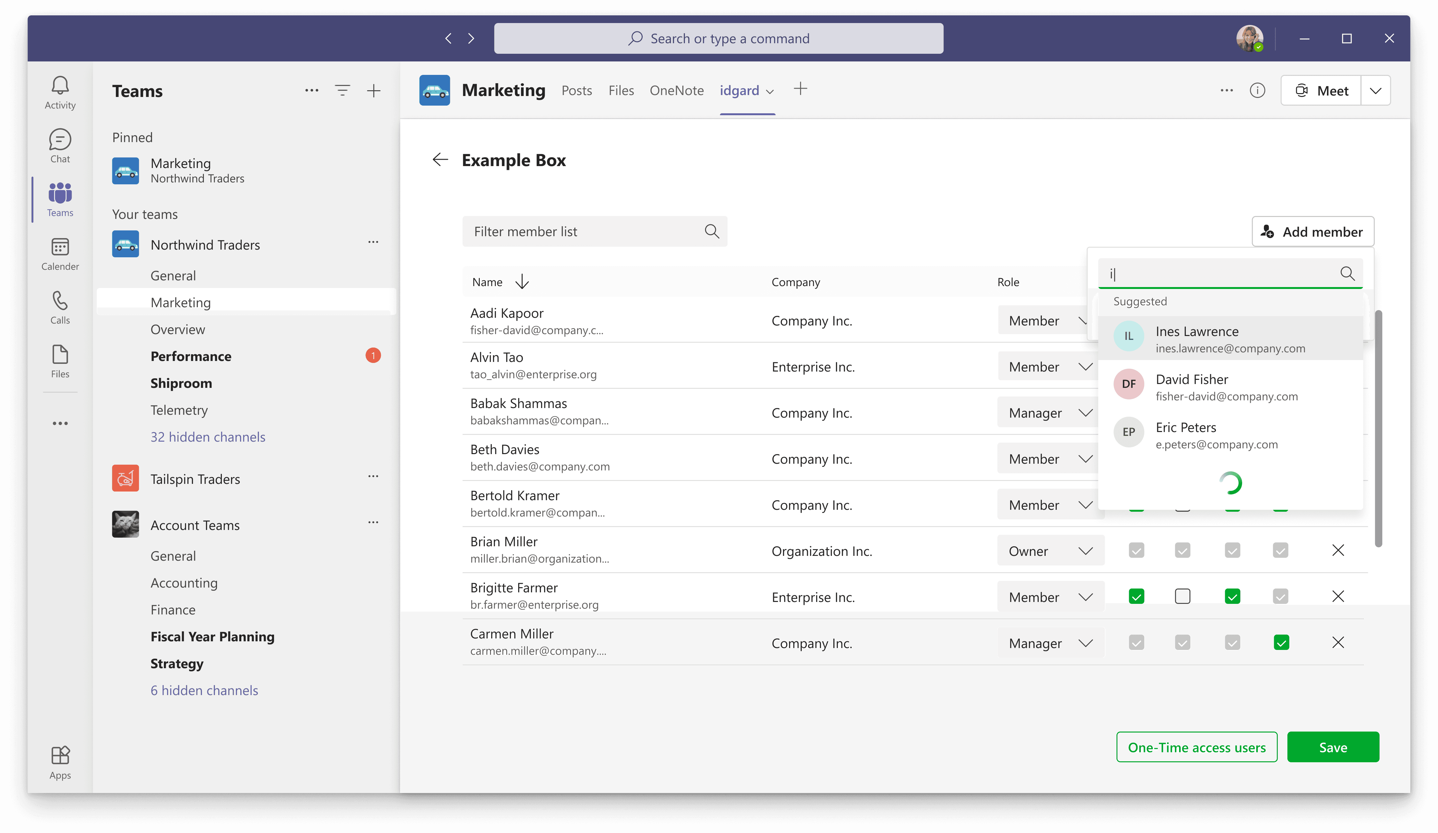Image resolution: width=1438 pixels, height=833 pixels.
Task: Select Ines Lawrence from suggestions
Action: pyautogui.click(x=1230, y=339)
